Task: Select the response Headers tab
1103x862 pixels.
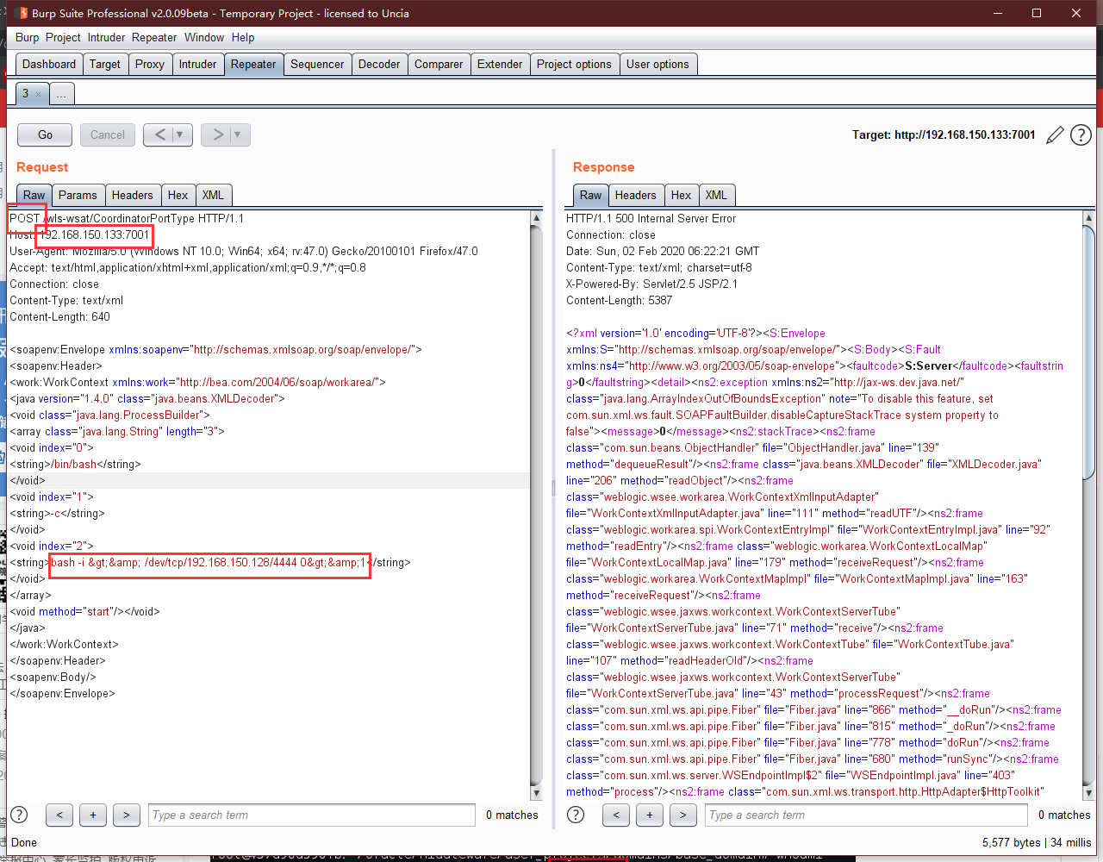Action: pyautogui.click(x=636, y=195)
